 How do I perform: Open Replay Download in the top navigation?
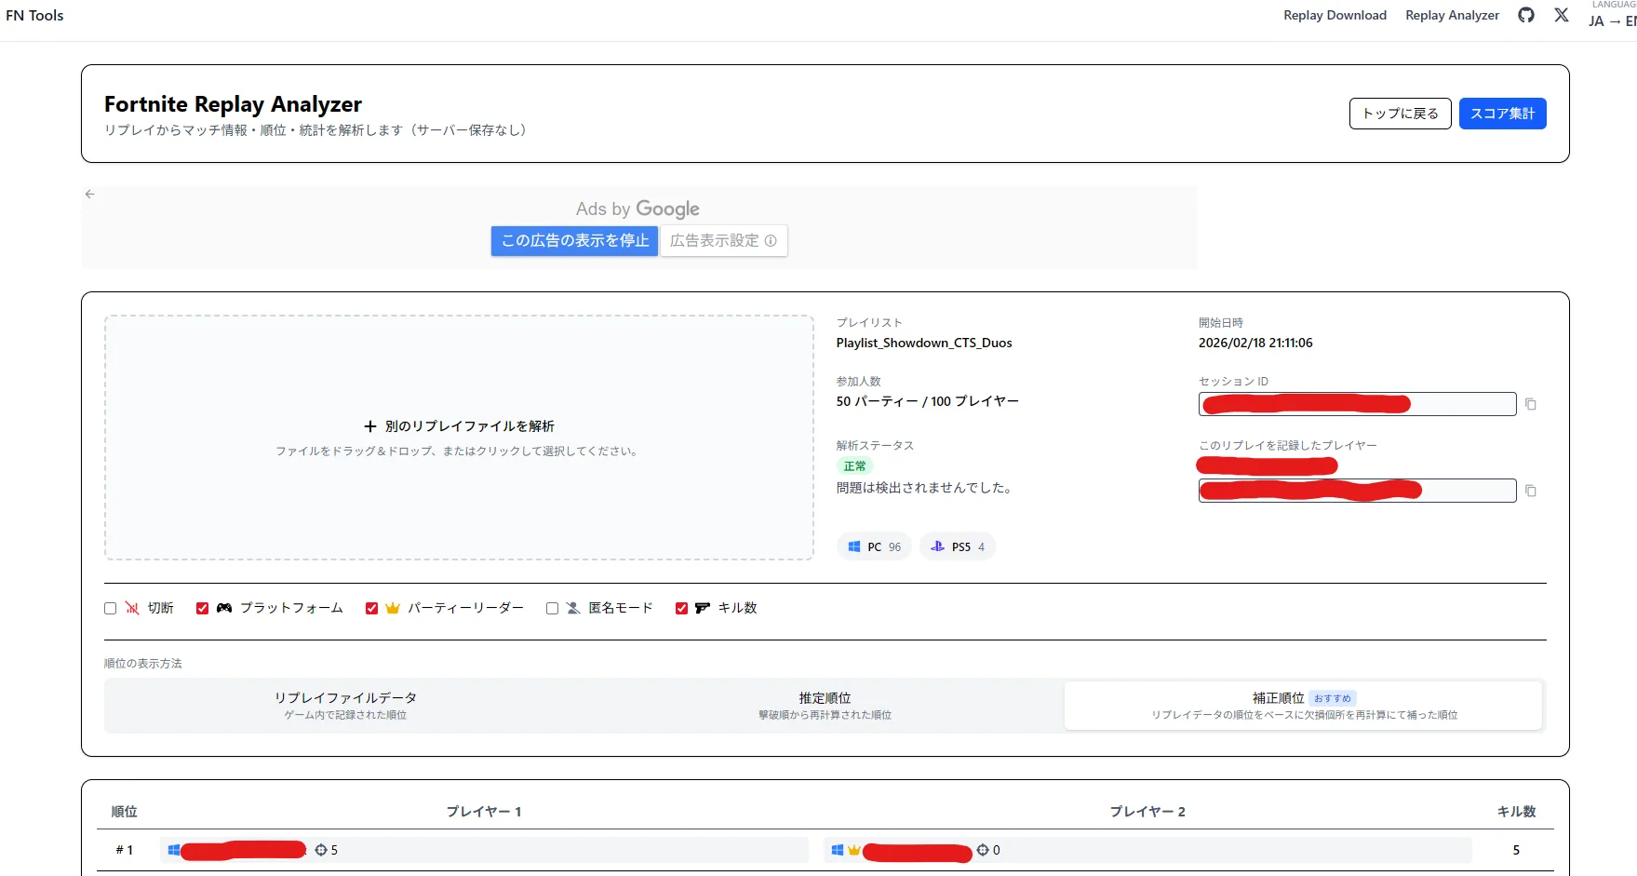pos(1335,15)
